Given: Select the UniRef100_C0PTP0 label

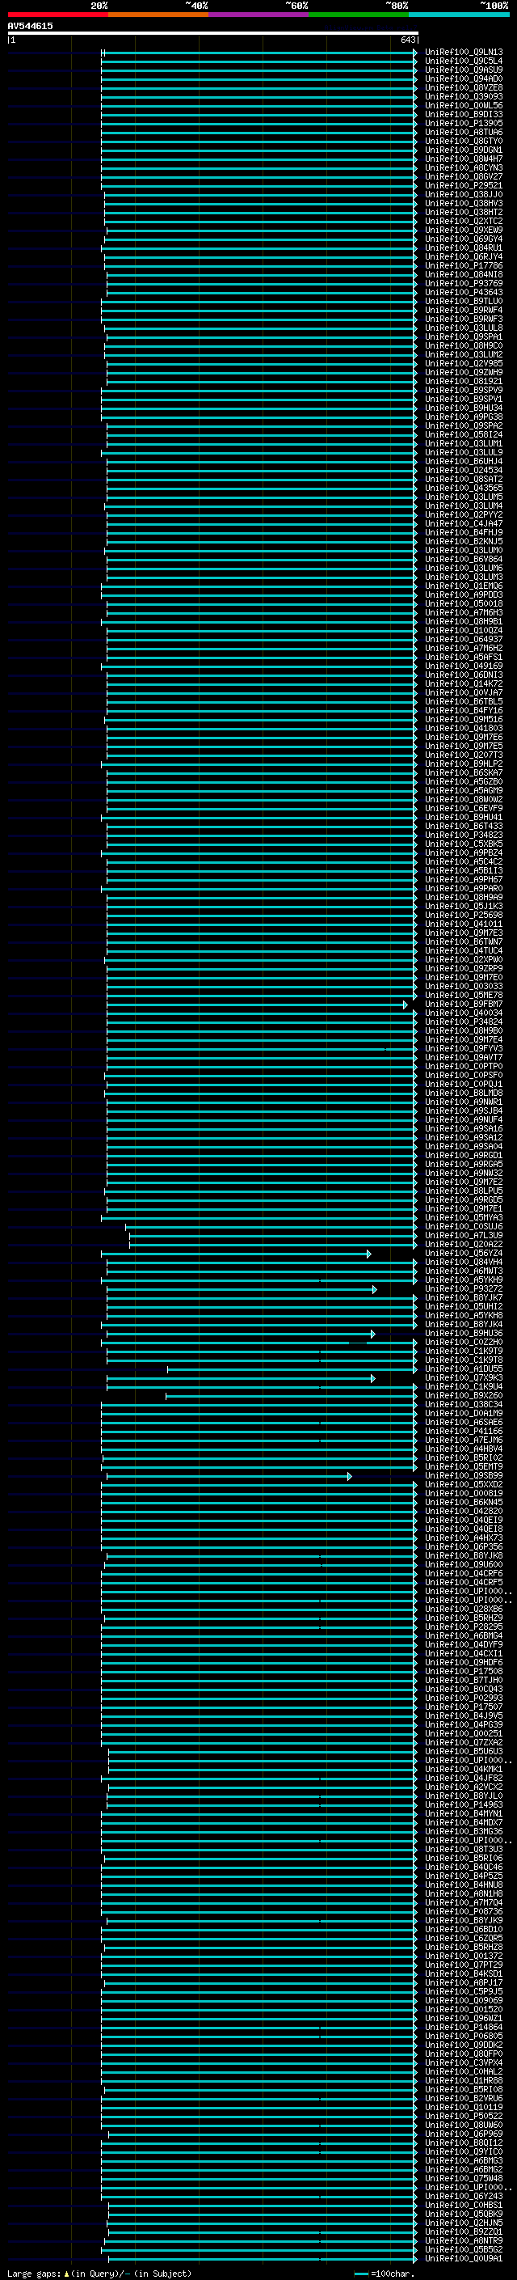Looking at the screenshot, I should (x=464, y=1067).
